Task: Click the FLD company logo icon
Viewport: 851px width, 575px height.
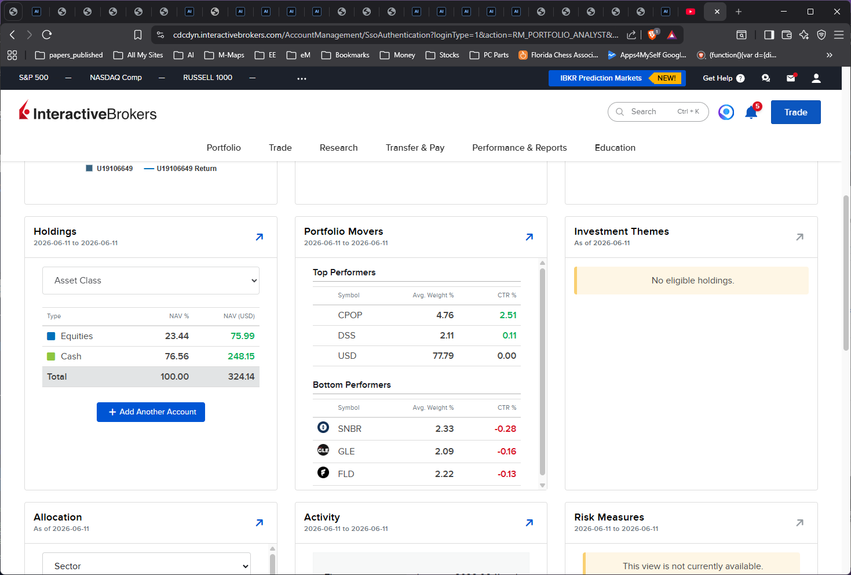Action: 323,472
